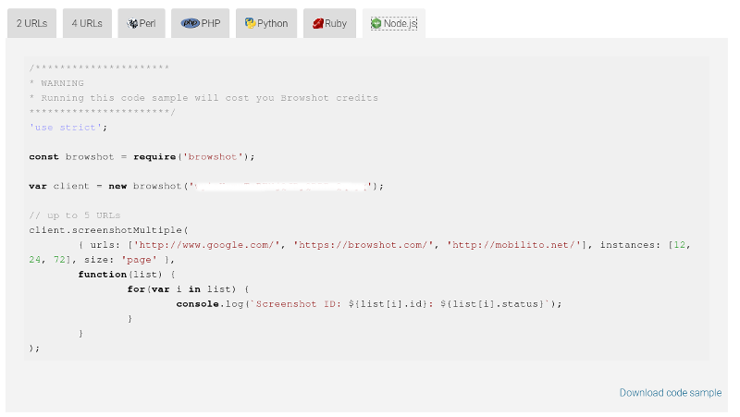Select the Node.js tab
Image resolution: width=740 pixels, height=417 pixels.
pos(394,23)
